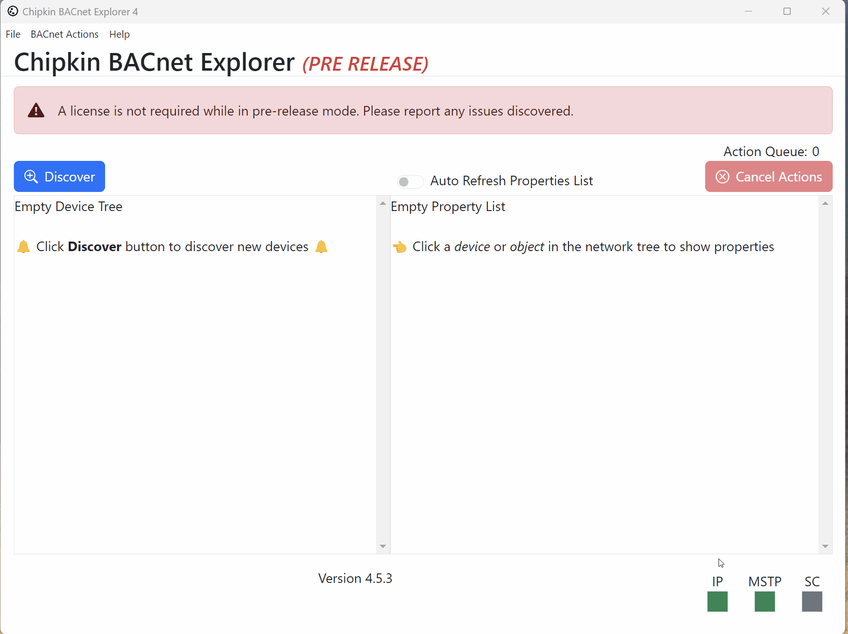Click the Discover button

[59, 177]
